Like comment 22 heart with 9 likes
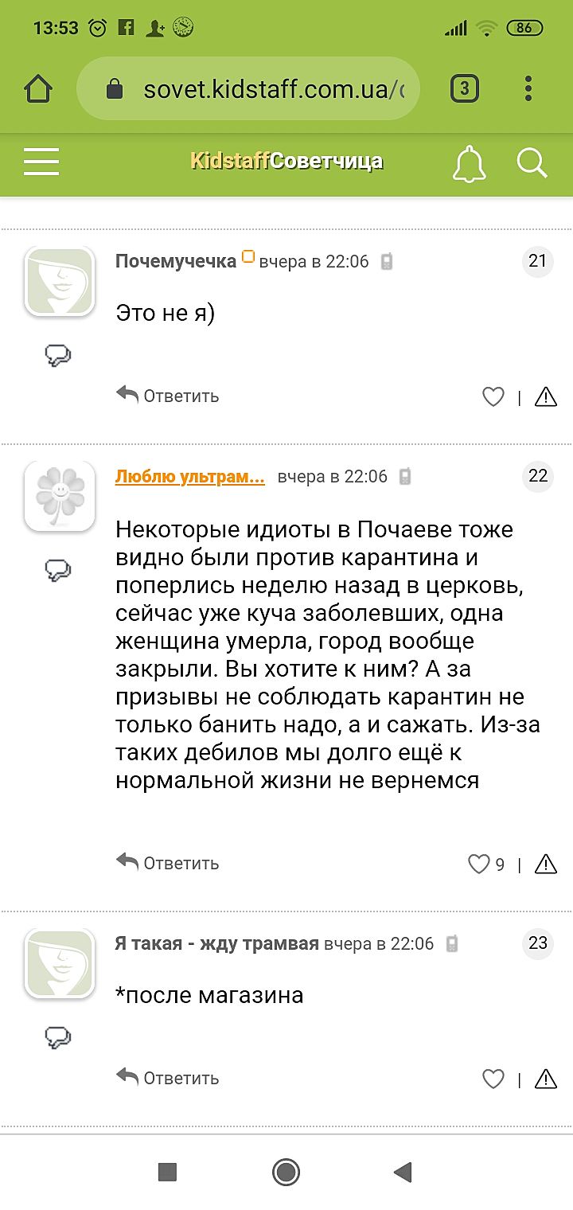Image resolution: width=573 pixels, height=1210 pixels. (x=478, y=864)
